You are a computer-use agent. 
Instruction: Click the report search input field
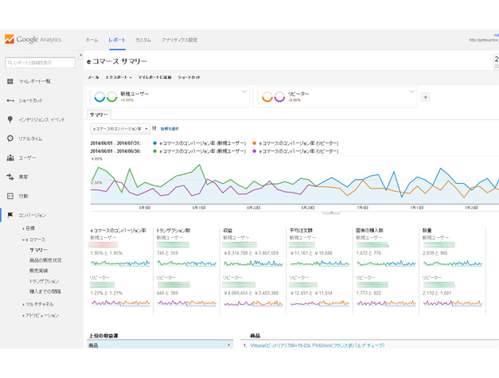tap(40, 63)
